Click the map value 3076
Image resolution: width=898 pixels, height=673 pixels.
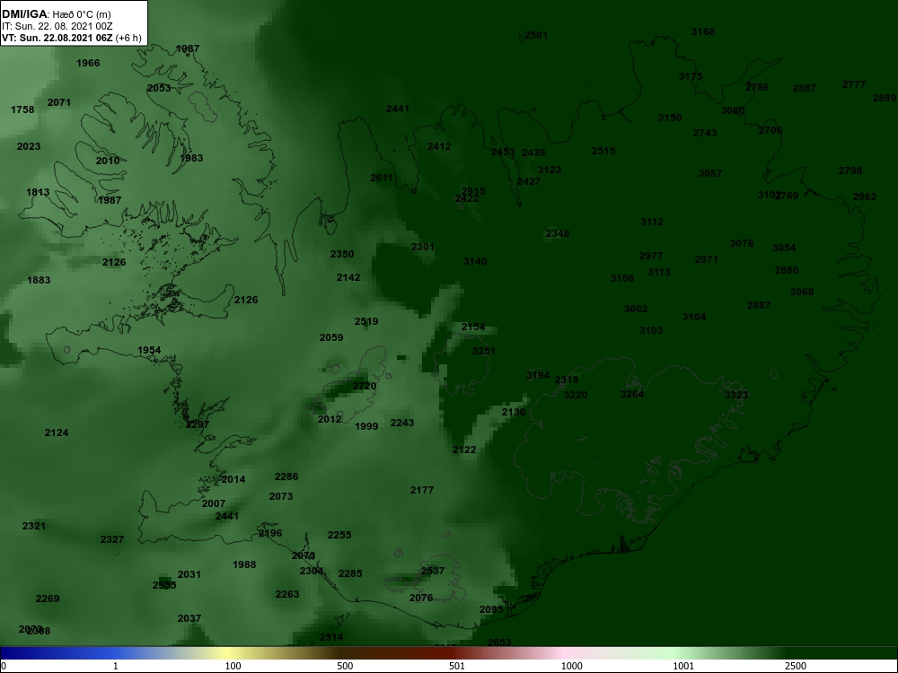[742, 244]
